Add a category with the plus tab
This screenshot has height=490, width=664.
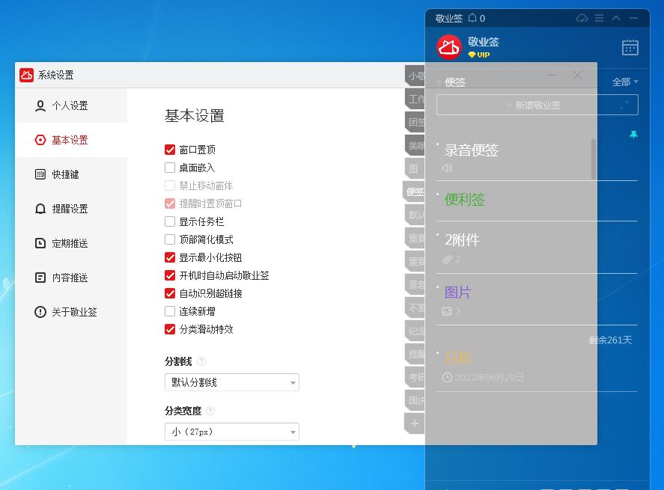click(x=415, y=423)
